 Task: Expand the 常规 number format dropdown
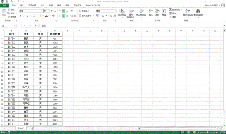pyautogui.click(x=115, y=11)
